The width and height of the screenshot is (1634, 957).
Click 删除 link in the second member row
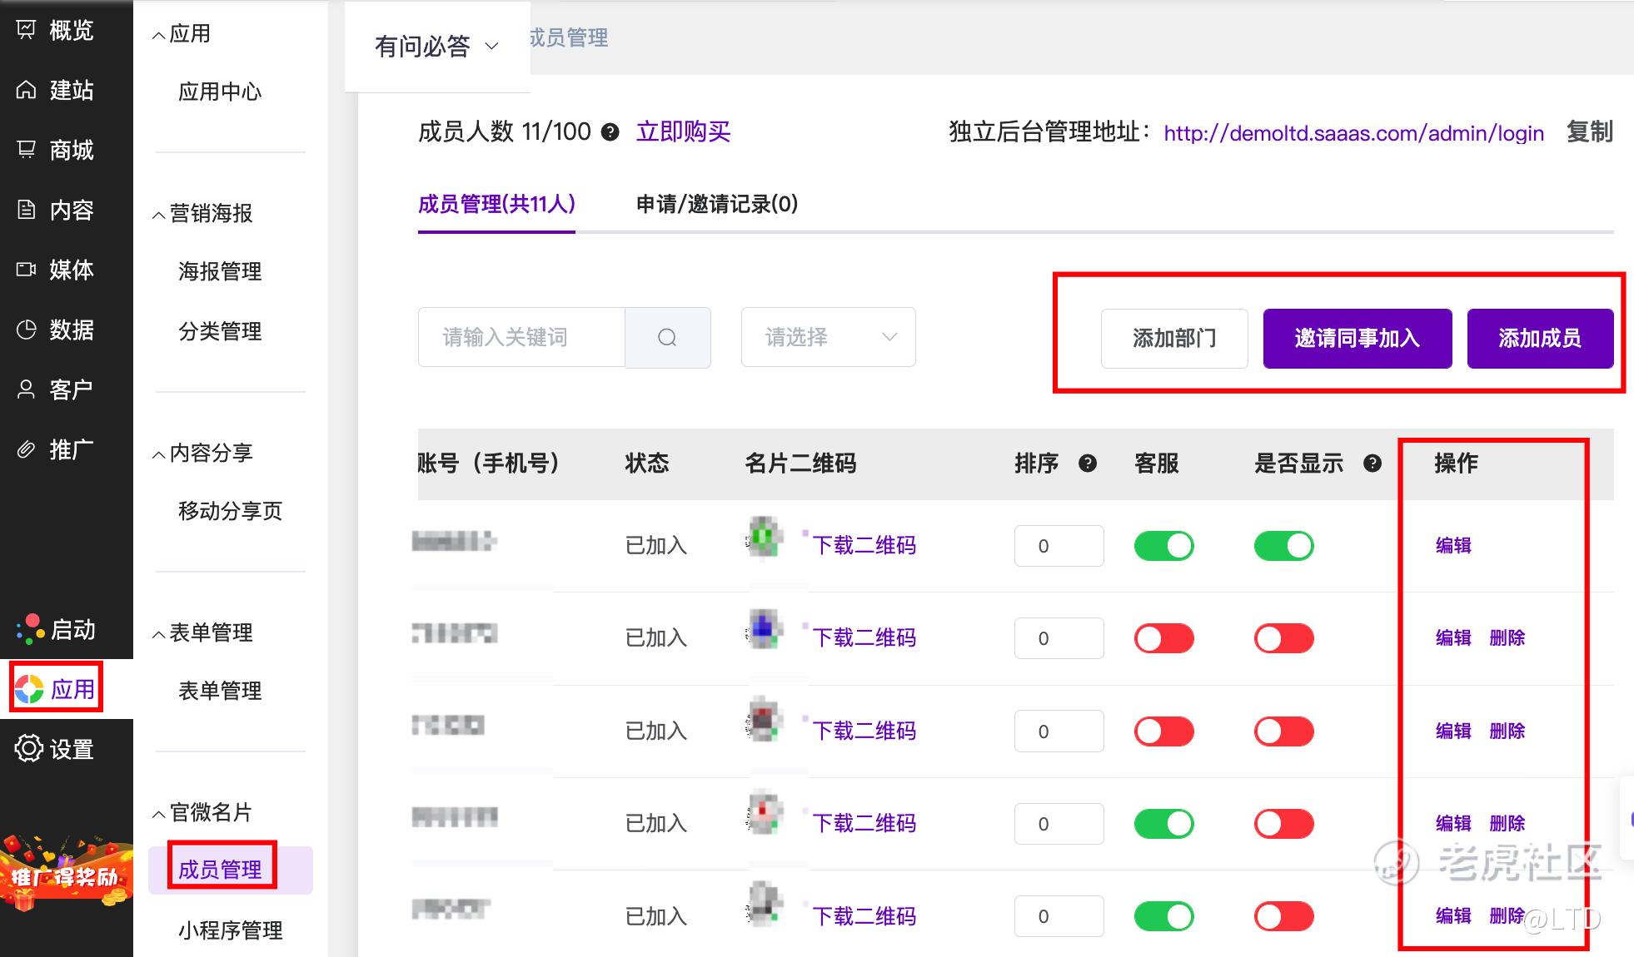[x=1507, y=638]
